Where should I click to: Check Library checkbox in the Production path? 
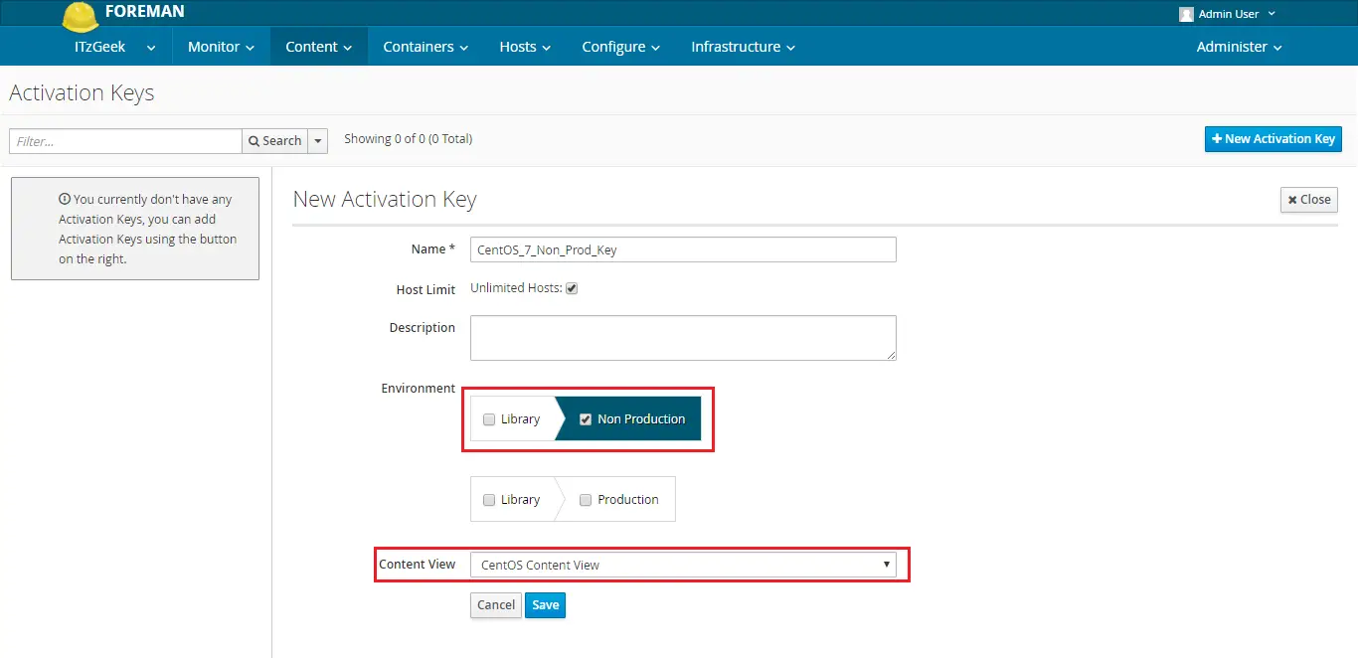tap(489, 500)
